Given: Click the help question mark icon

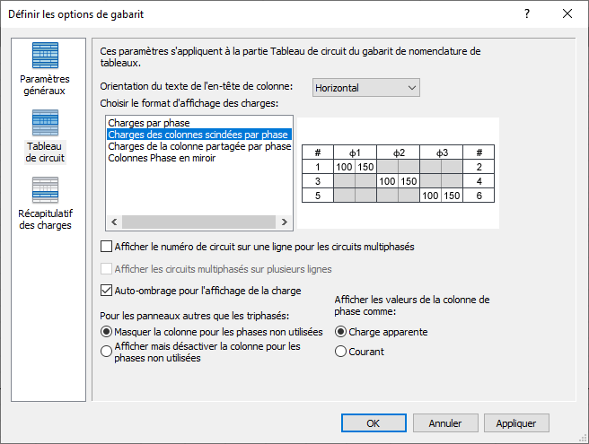Looking at the screenshot, I should [x=527, y=13].
